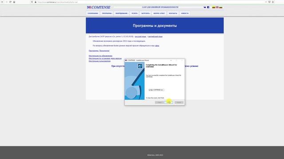
Task: Open the page actions three-dots menu
Action: tap(266, 2)
